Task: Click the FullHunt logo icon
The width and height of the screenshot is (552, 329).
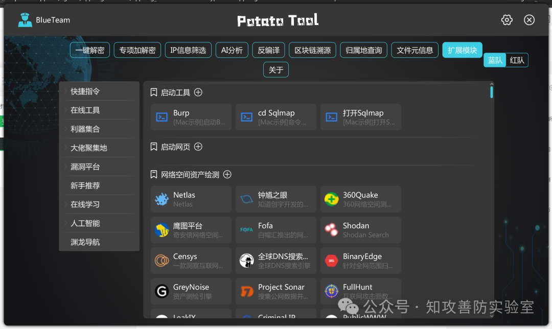Action: pos(332,291)
